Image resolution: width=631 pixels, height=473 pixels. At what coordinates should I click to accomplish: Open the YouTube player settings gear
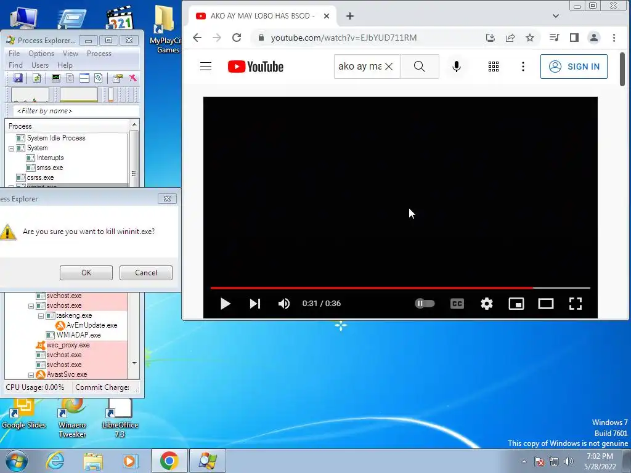pyautogui.click(x=487, y=304)
